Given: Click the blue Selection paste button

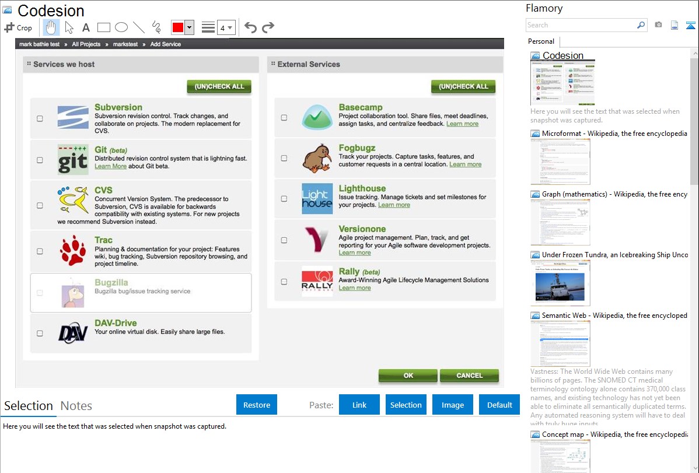Looking at the screenshot, I should pos(406,405).
